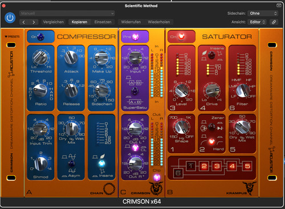The height and width of the screenshot is (209, 285).
Task: Adjust the Attack knob
Action: point(71,58)
